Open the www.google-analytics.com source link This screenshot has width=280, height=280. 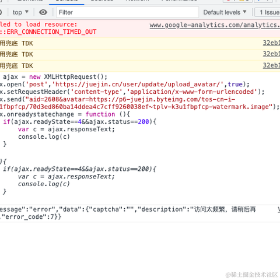(215, 25)
